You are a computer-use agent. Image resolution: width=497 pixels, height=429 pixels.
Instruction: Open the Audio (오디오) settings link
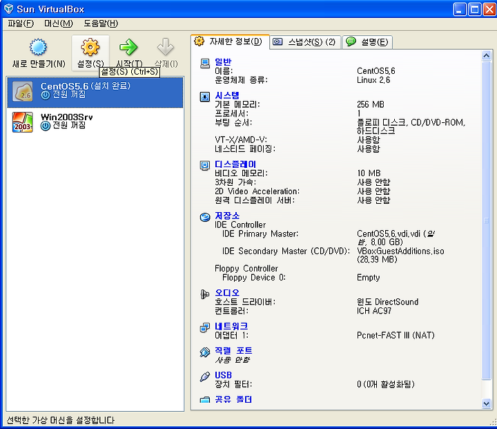click(x=227, y=293)
